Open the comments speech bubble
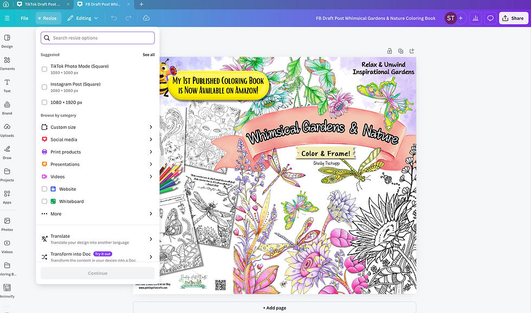This screenshot has height=313, width=531. [490, 18]
